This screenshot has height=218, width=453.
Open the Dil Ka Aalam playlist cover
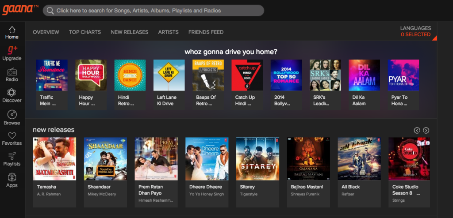(365, 75)
